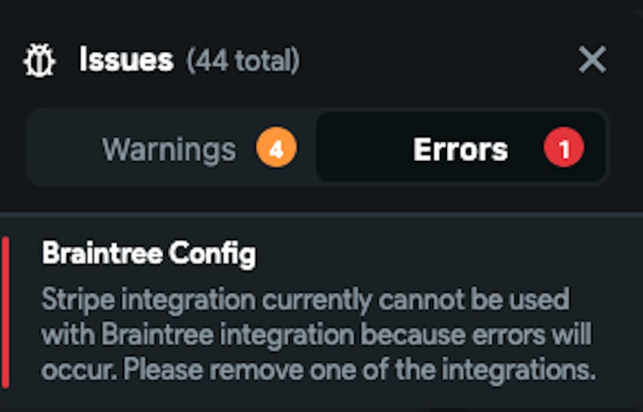Viewport: 643px width, 412px height.
Task: Click the word "Errors" in the tab switcher
Action: 460,150
